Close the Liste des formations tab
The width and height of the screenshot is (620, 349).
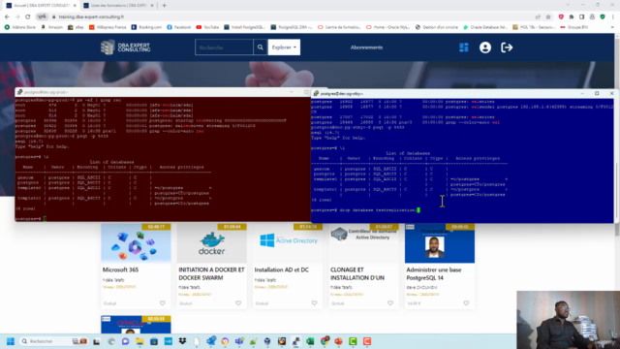pos(152,6)
